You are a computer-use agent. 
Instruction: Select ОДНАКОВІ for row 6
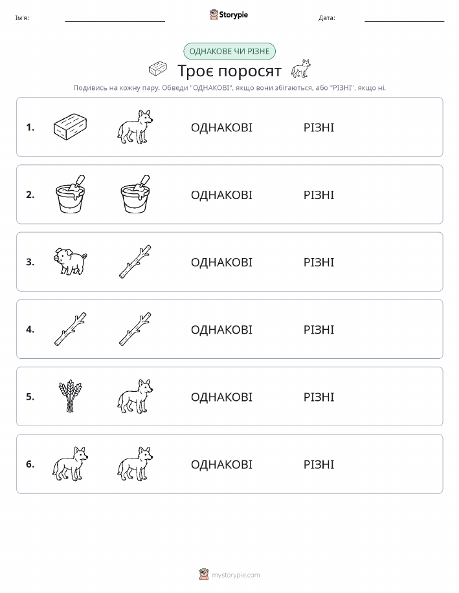click(221, 464)
